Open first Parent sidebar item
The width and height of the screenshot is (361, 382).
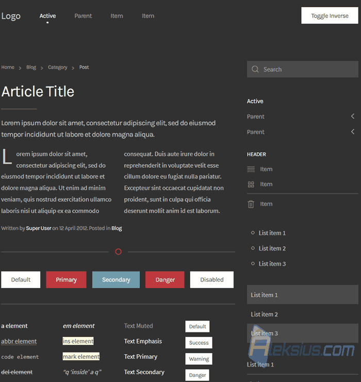click(256, 117)
